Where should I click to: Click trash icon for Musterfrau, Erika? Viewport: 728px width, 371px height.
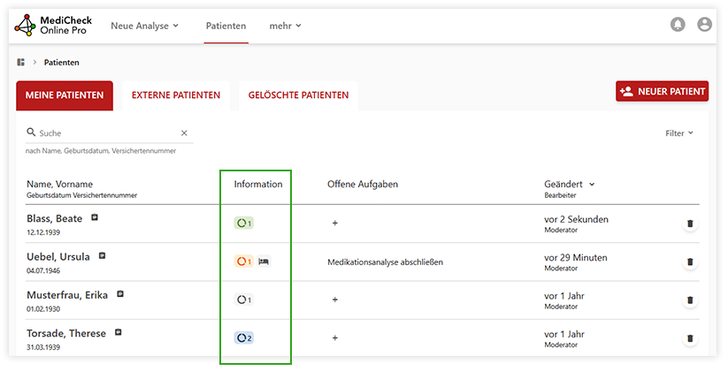pyautogui.click(x=690, y=300)
